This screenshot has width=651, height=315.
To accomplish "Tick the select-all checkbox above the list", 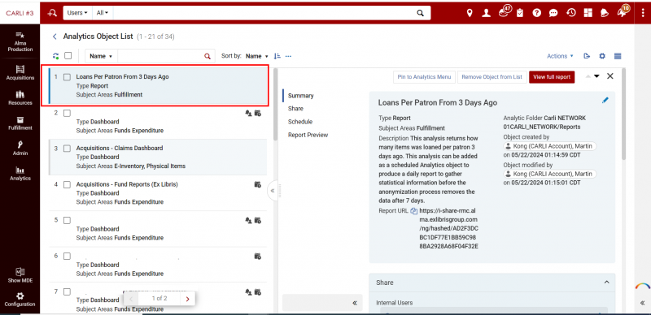I will [68, 55].
